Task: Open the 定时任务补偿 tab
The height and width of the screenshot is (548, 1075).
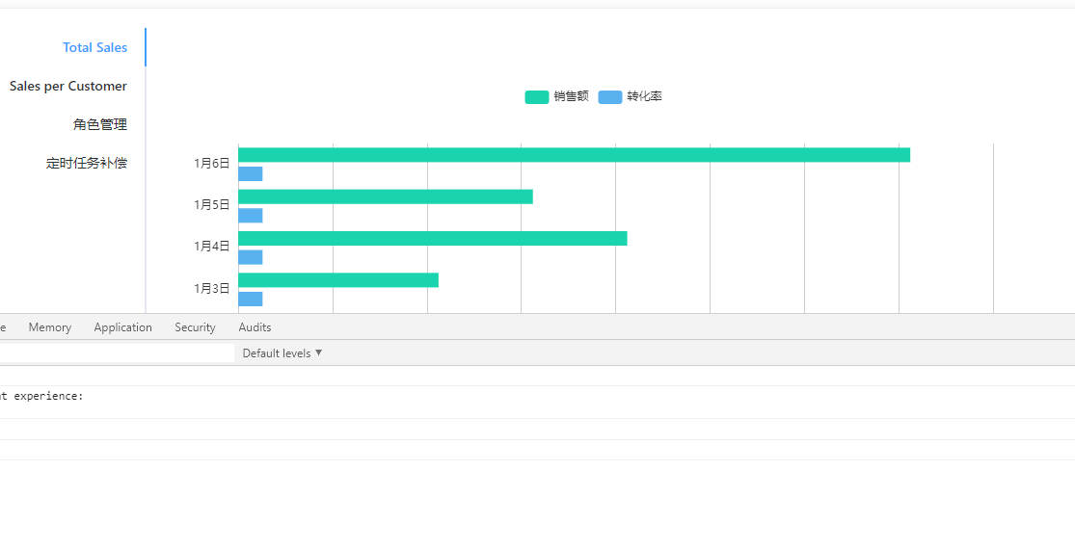Action: 87,163
